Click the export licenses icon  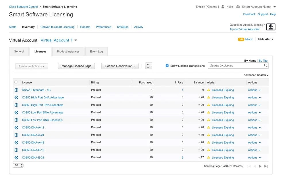point(149,66)
